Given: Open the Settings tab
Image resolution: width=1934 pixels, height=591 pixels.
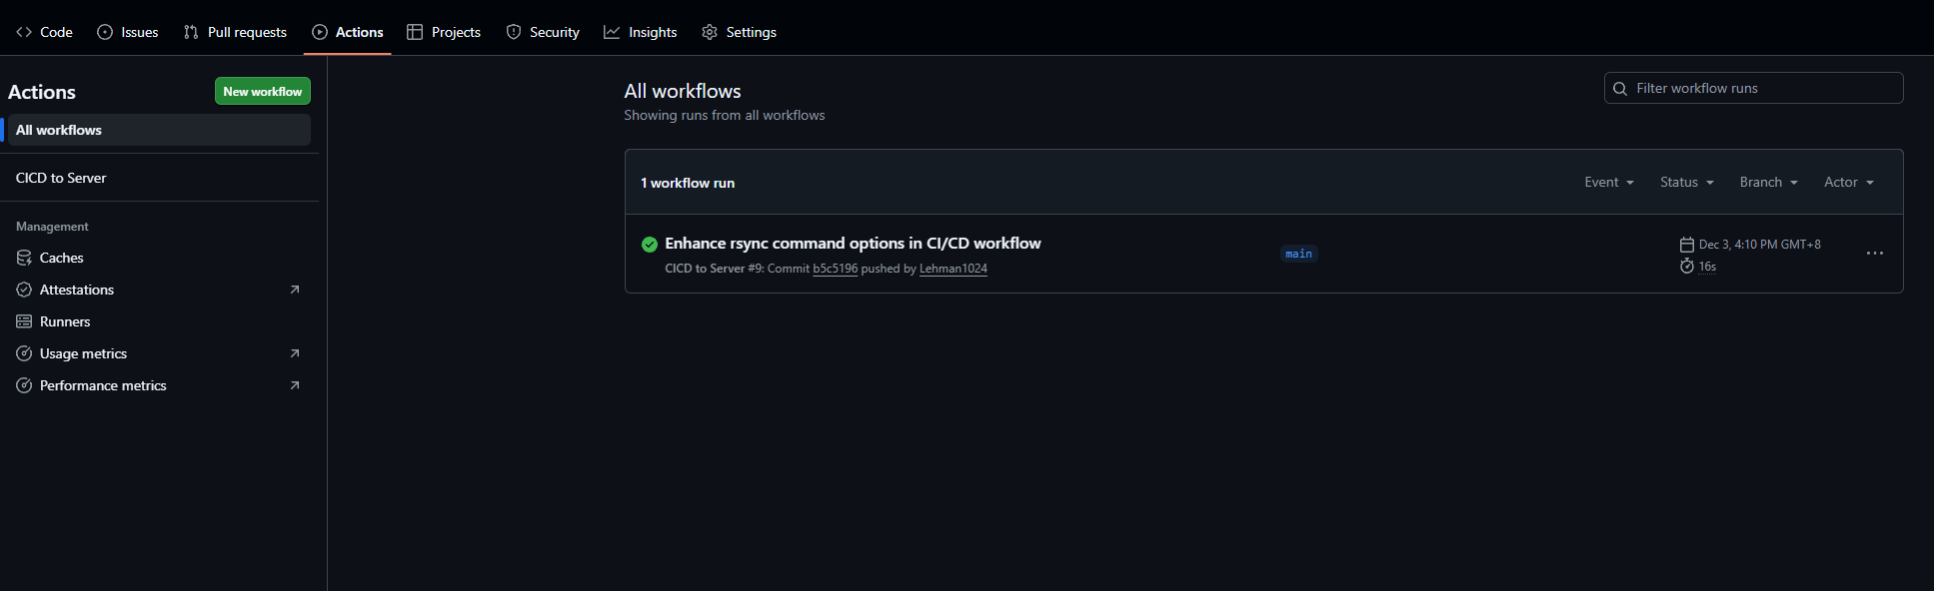Looking at the screenshot, I should (739, 32).
